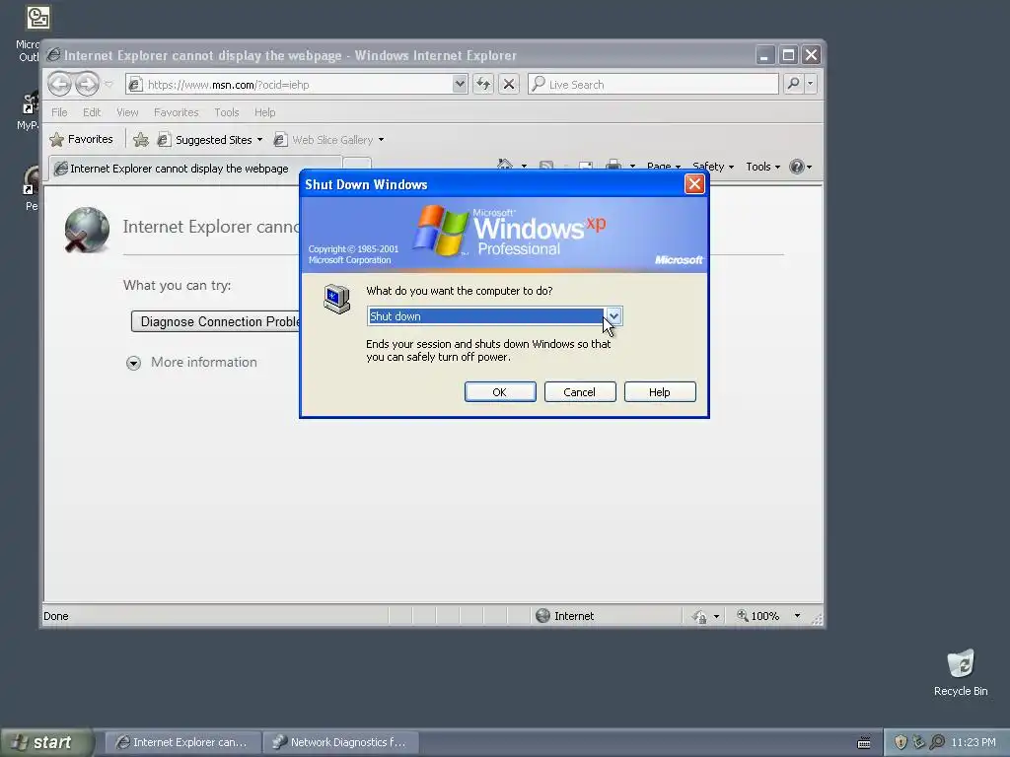Maximize the Internet Explorer window
The height and width of the screenshot is (757, 1010).
click(x=788, y=55)
